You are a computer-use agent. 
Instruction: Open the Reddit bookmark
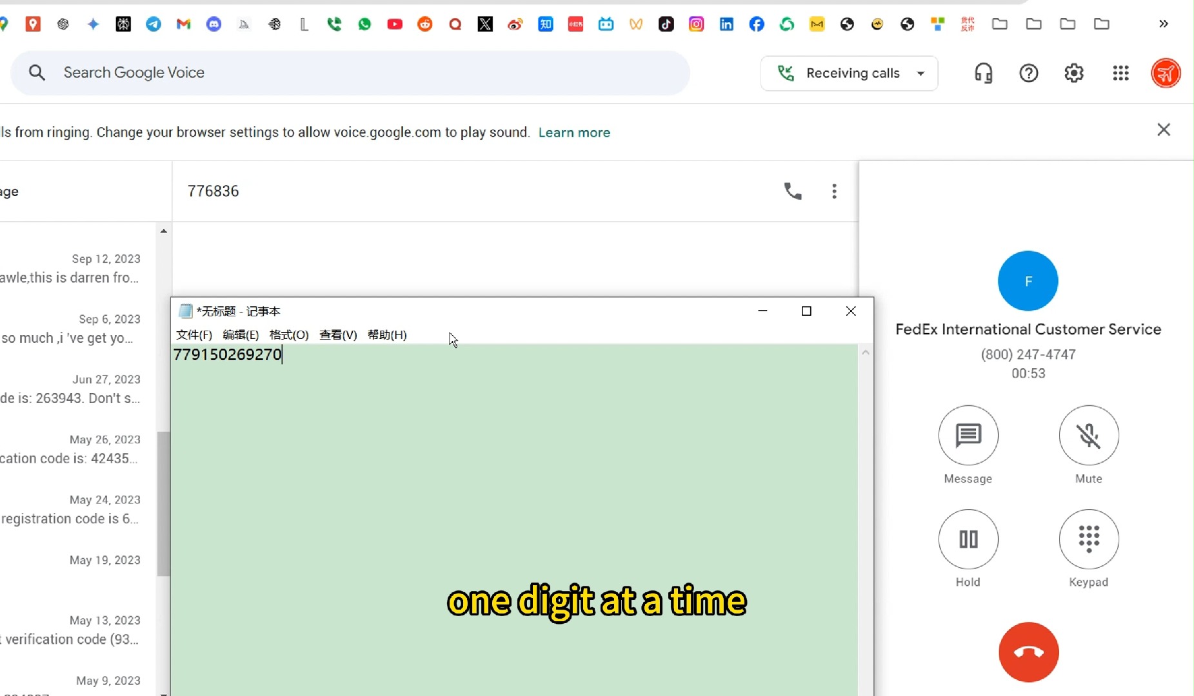(x=425, y=24)
